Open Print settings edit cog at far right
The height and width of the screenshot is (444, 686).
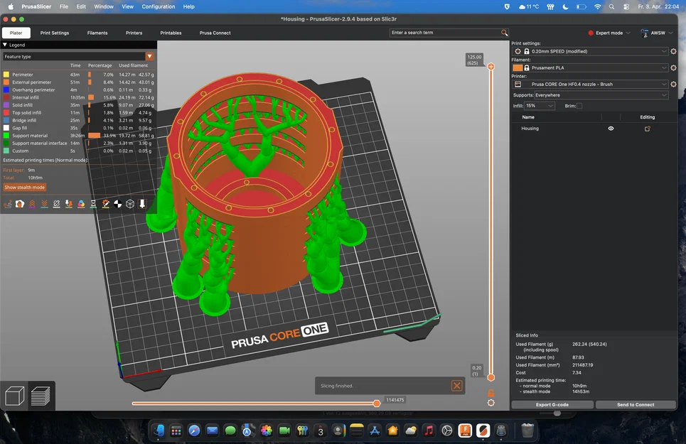point(673,52)
